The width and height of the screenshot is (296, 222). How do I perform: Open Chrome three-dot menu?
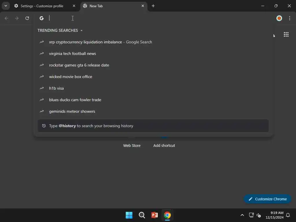coord(289,18)
